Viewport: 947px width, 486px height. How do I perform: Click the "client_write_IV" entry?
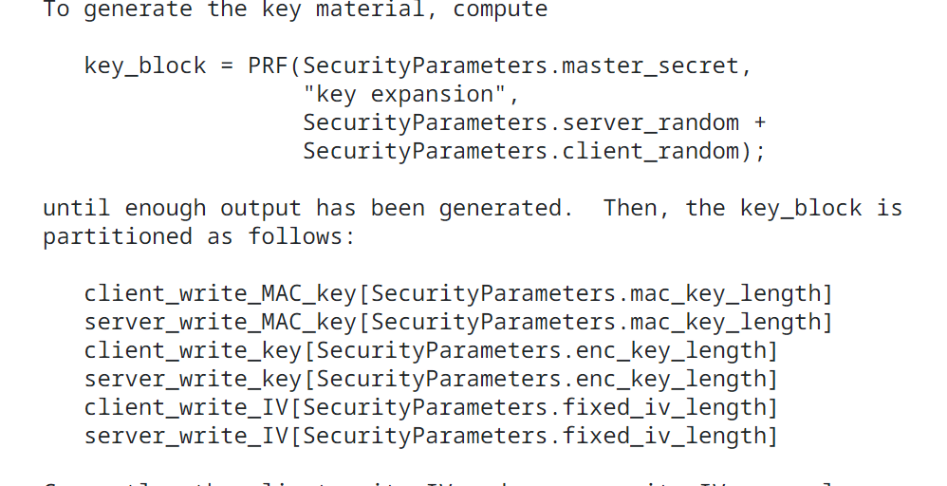(x=186, y=407)
